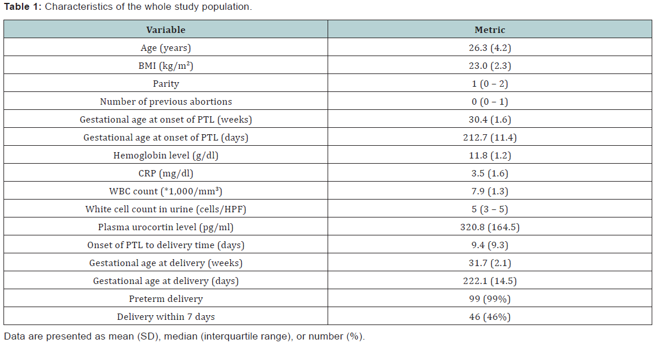Click the BMI value 23.0 (2.3)

(x=490, y=65)
